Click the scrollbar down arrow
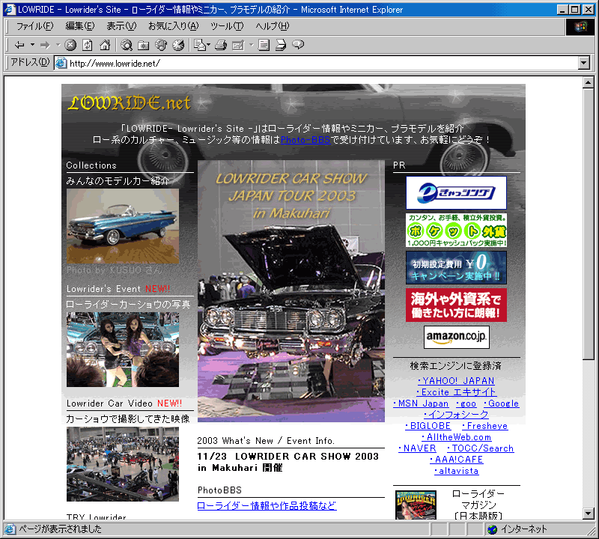The height and width of the screenshot is (539, 599). (589, 514)
